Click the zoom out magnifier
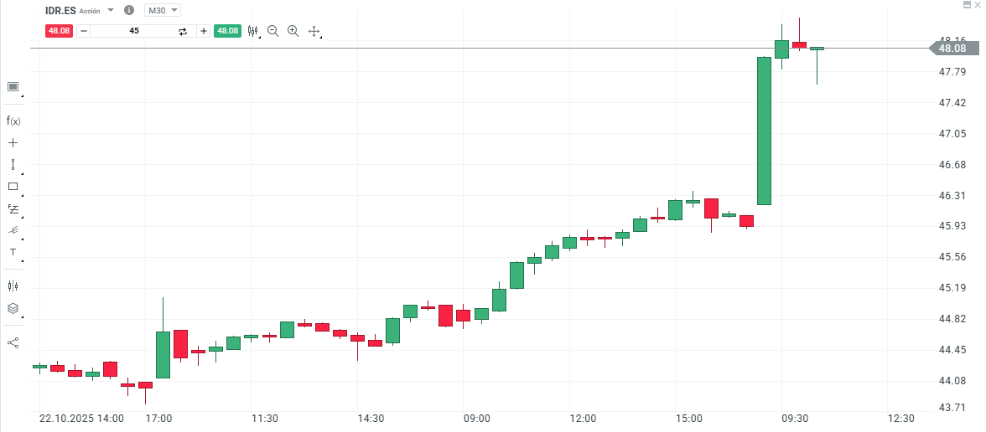 coord(272,31)
